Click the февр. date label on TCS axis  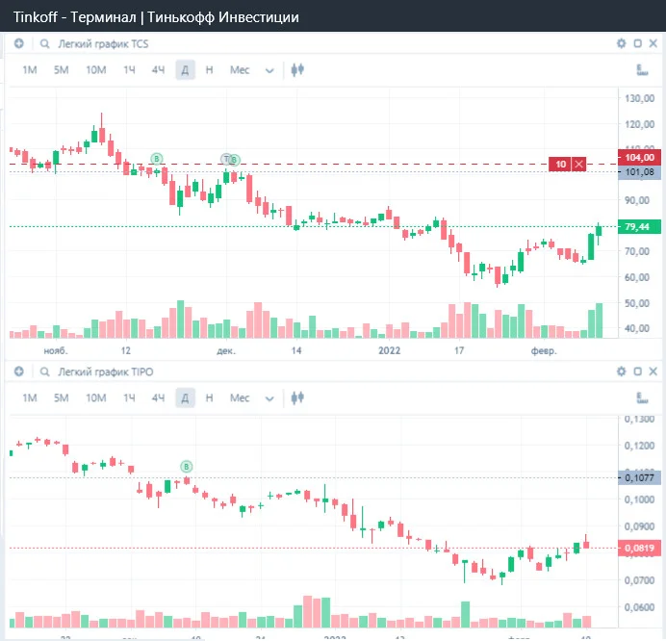pos(544,351)
